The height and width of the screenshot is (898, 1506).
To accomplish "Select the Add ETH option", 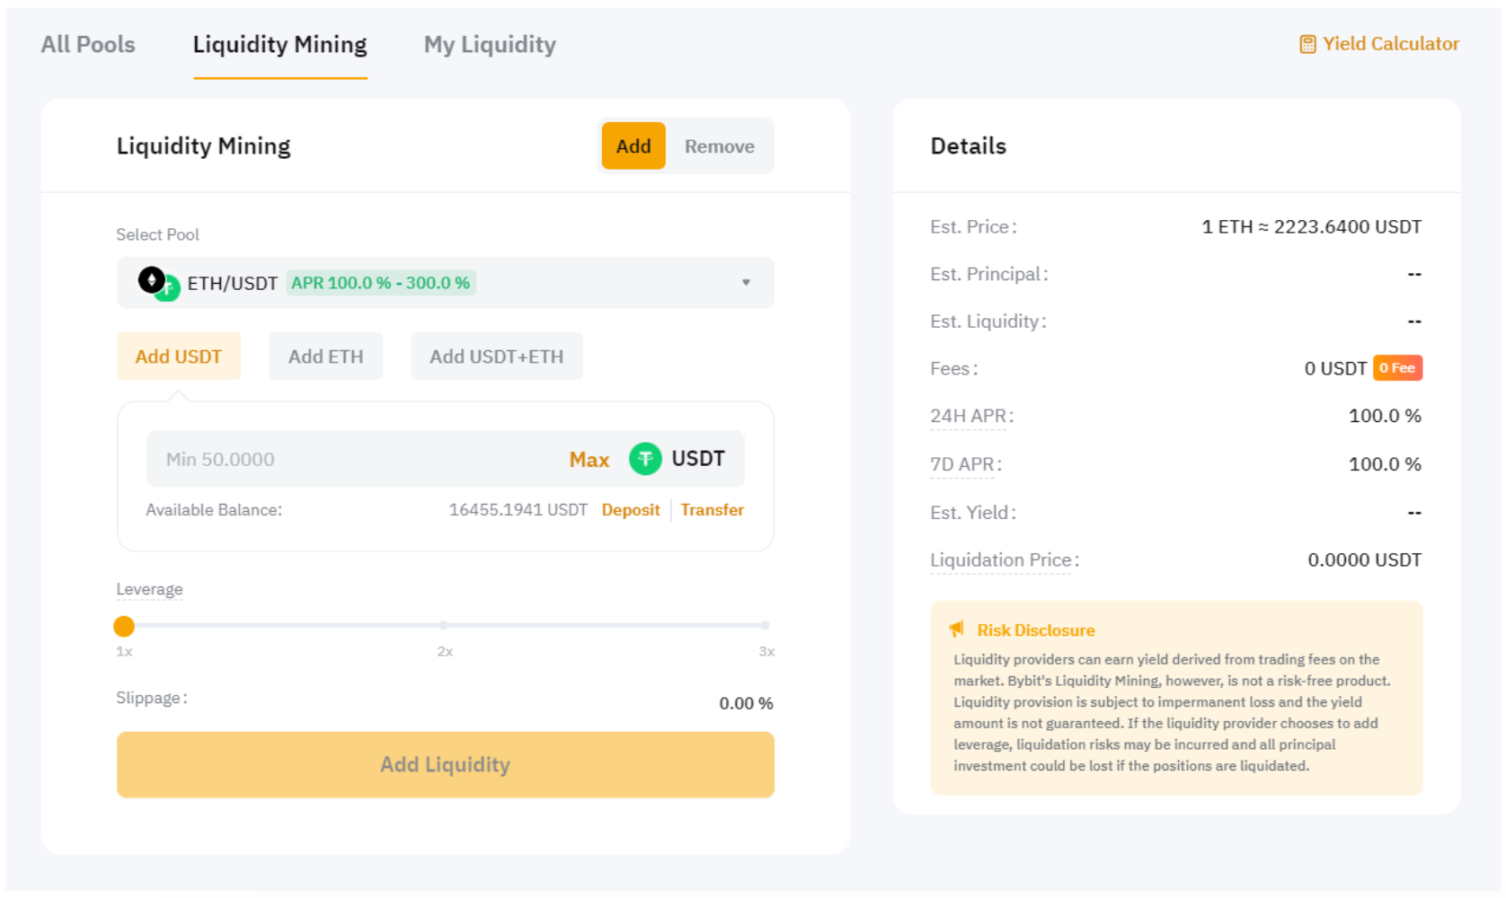I will [325, 357].
